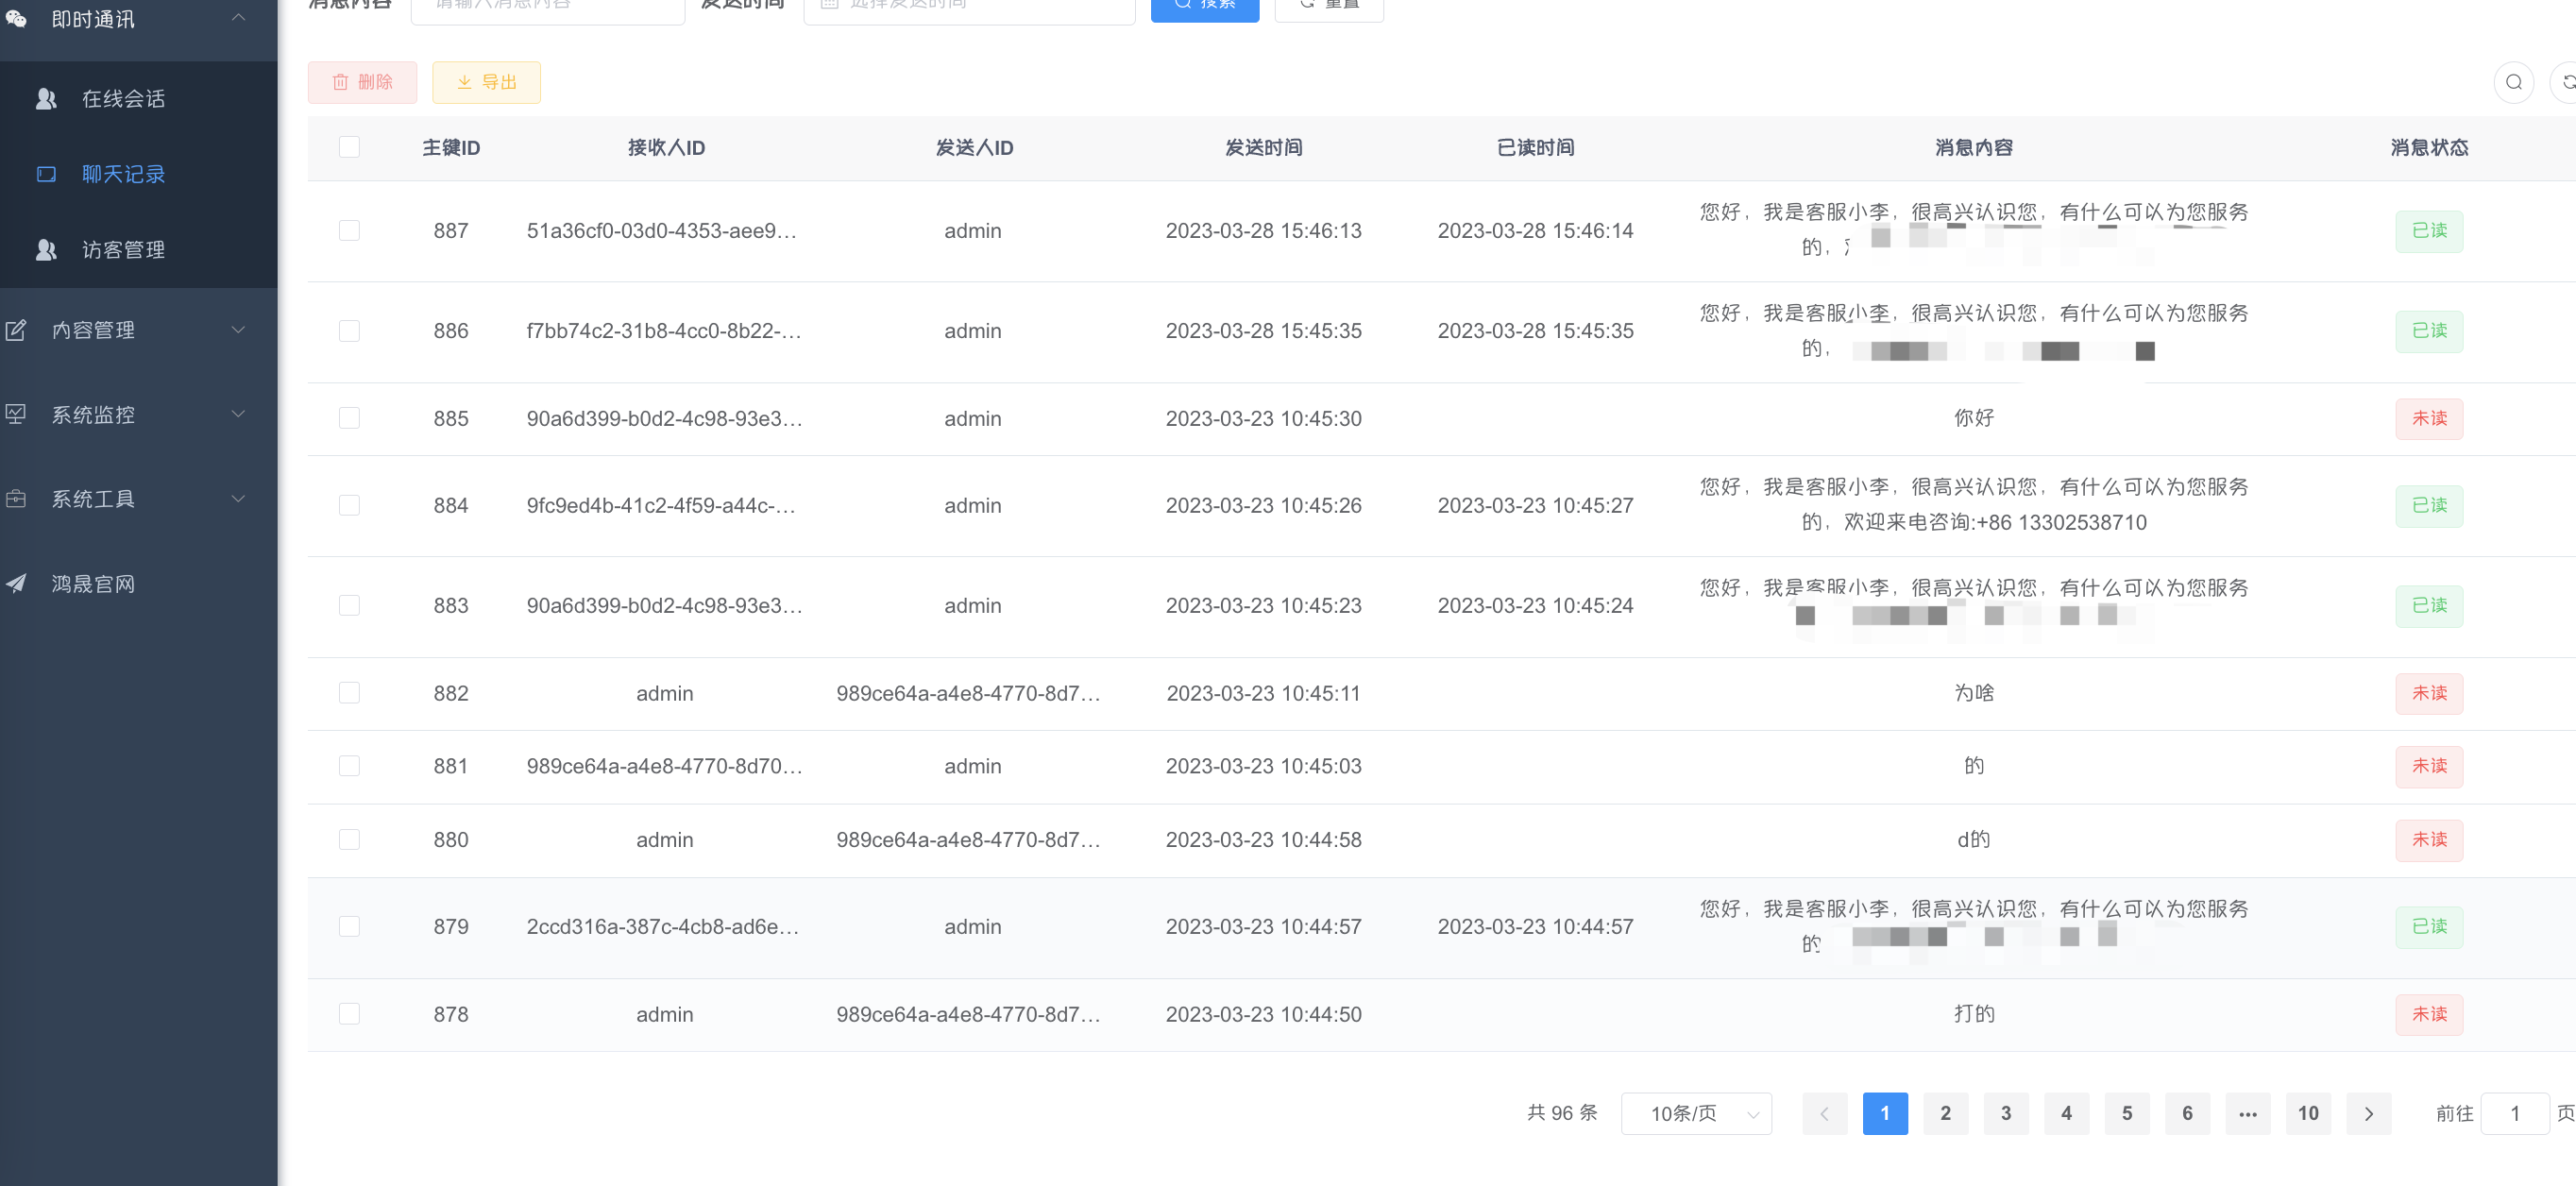Click the 在线会话 user icon

click(x=46, y=98)
